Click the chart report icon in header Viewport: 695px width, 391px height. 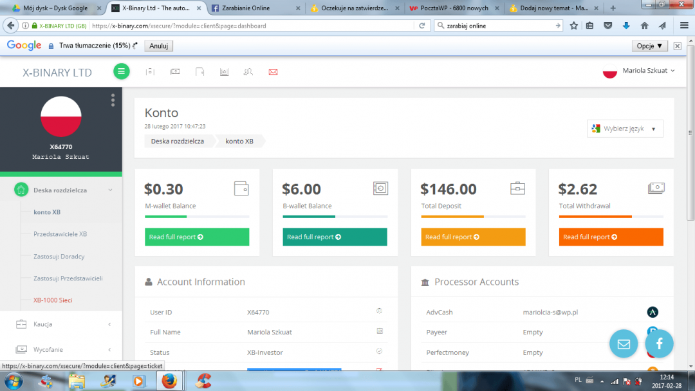pos(224,71)
